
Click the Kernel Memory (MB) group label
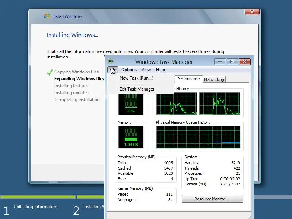point(135,188)
